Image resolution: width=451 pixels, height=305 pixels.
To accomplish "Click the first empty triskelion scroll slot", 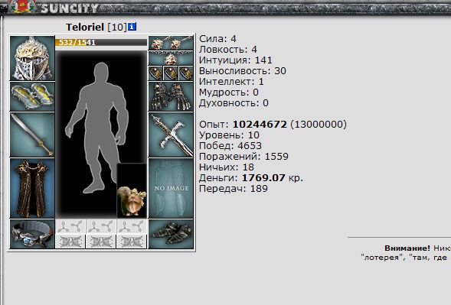I will click(x=70, y=226).
